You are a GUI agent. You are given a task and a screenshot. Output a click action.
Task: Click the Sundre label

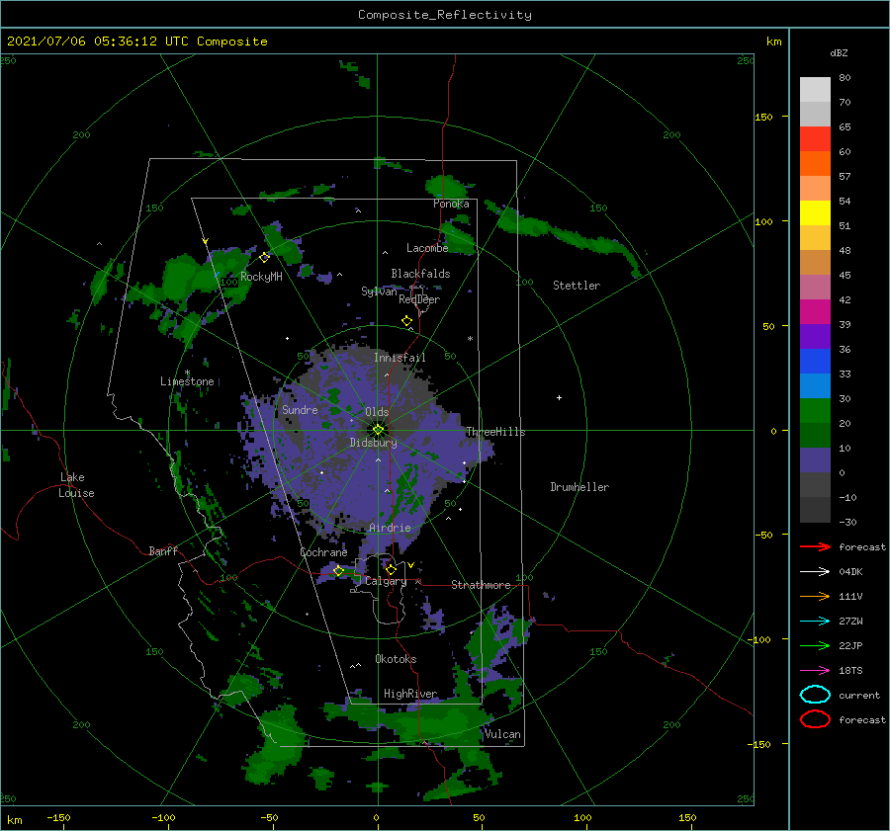coord(300,410)
